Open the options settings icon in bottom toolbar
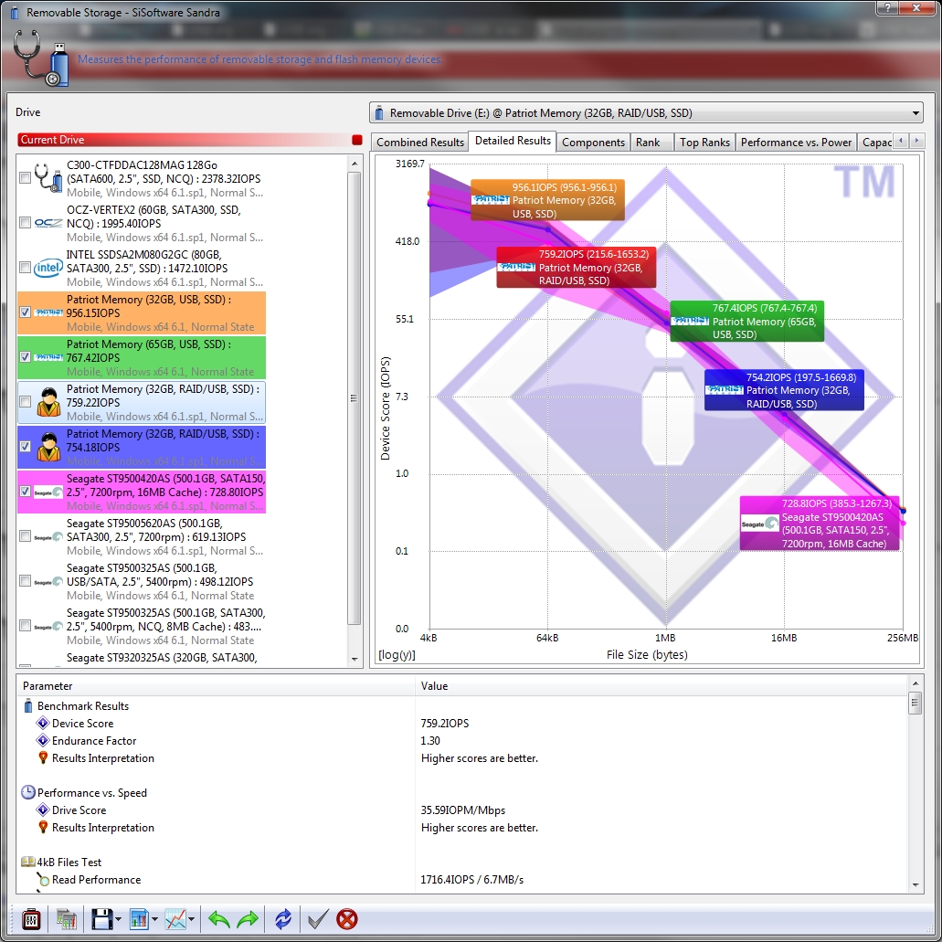 click(x=31, y=919)
